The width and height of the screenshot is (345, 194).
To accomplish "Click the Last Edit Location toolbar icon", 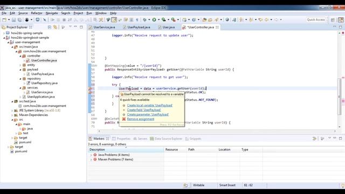I will pyautogui.click(x=261, y=20).
